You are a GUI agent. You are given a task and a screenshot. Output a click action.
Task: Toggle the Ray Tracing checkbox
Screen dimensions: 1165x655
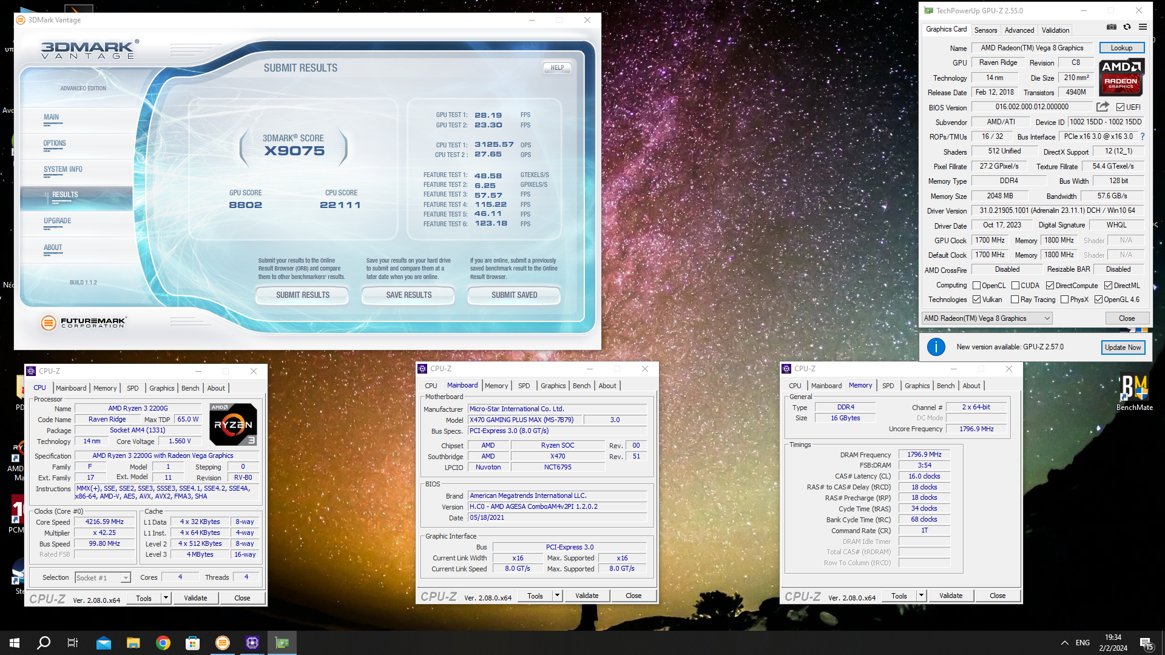click(x=1015, y=300)
